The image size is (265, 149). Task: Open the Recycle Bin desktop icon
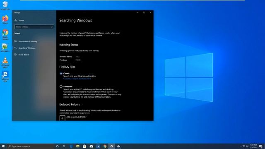(5, 5)
